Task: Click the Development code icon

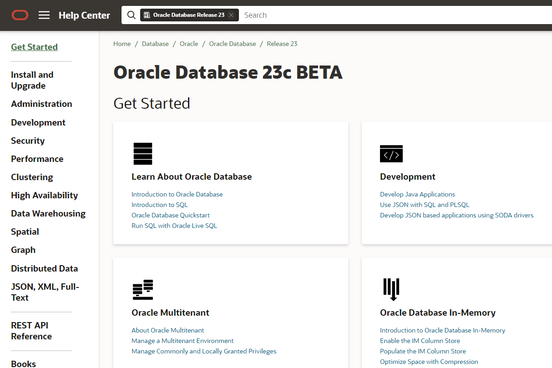Action: (x=391, y=153)
